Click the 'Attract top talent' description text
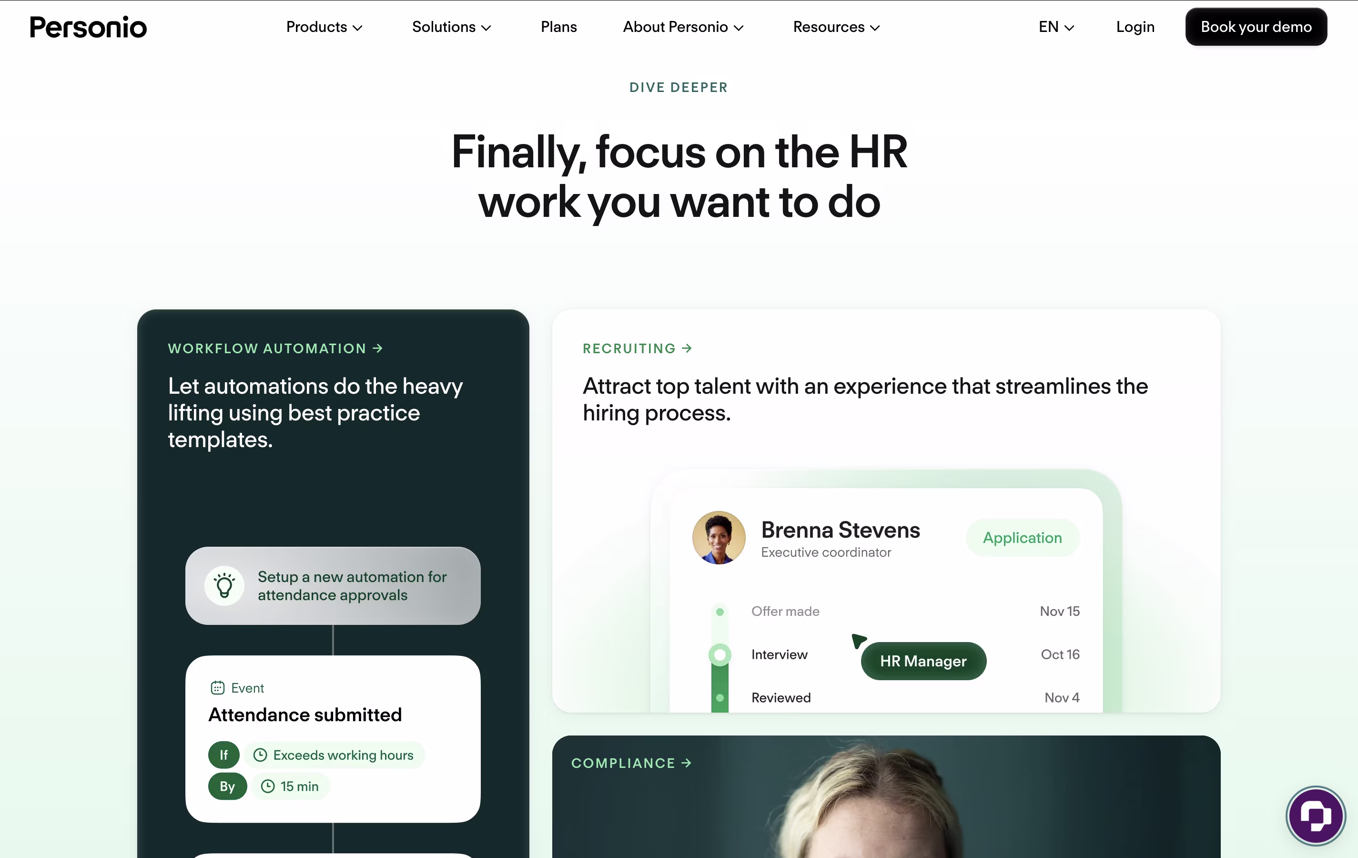The image size is (1358, 858). tap(865, 399)
